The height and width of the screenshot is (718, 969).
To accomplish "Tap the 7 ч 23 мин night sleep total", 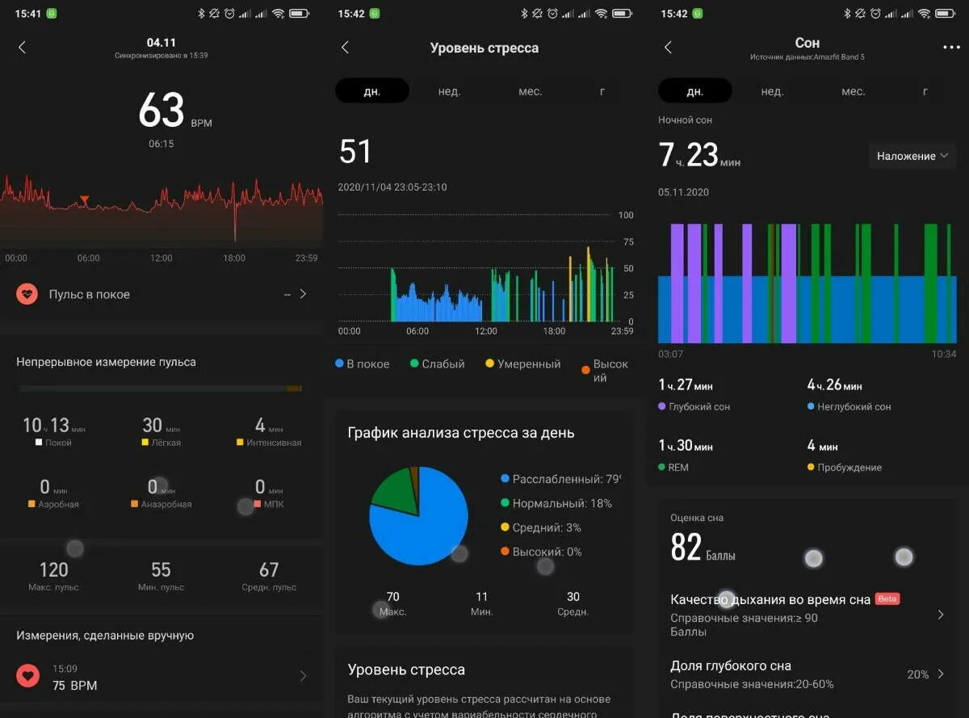I will tap(699, 155).
